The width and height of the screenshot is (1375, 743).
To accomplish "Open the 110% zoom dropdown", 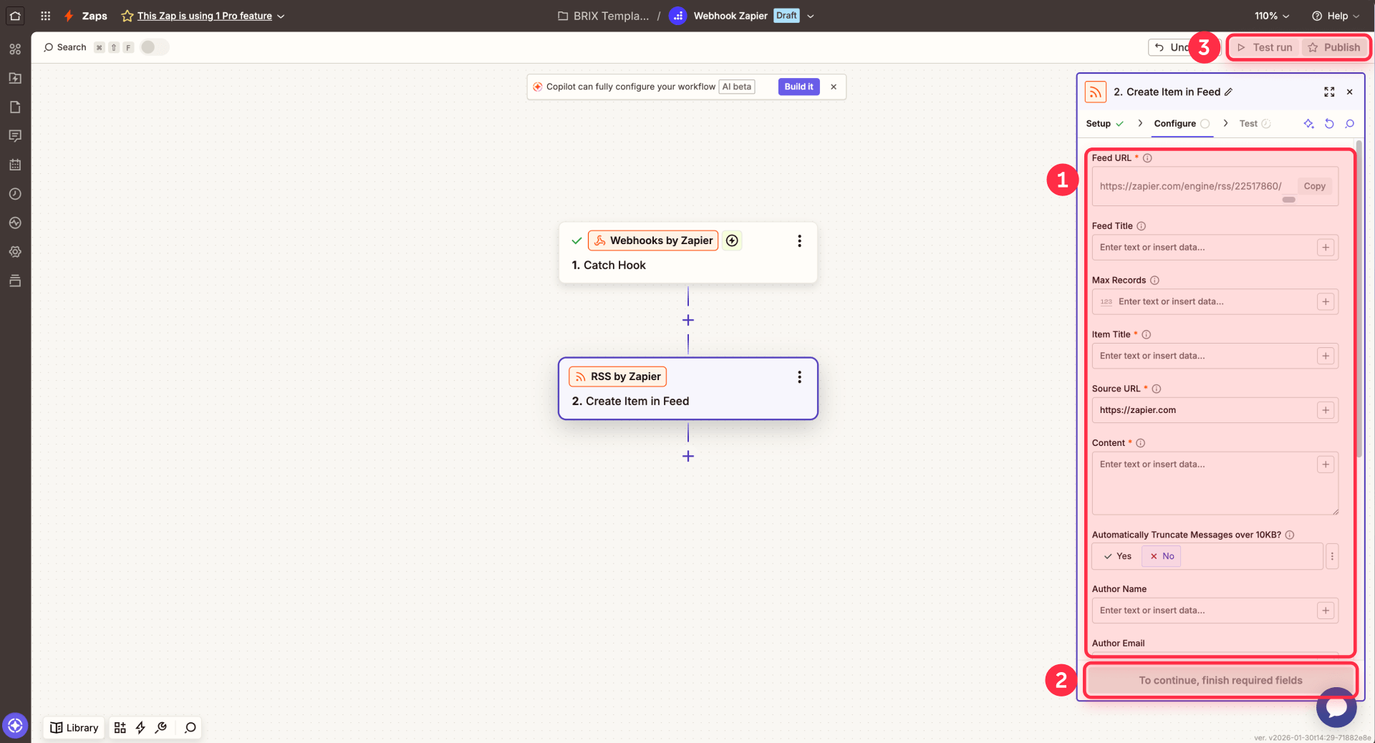I will coord(1272,16).
